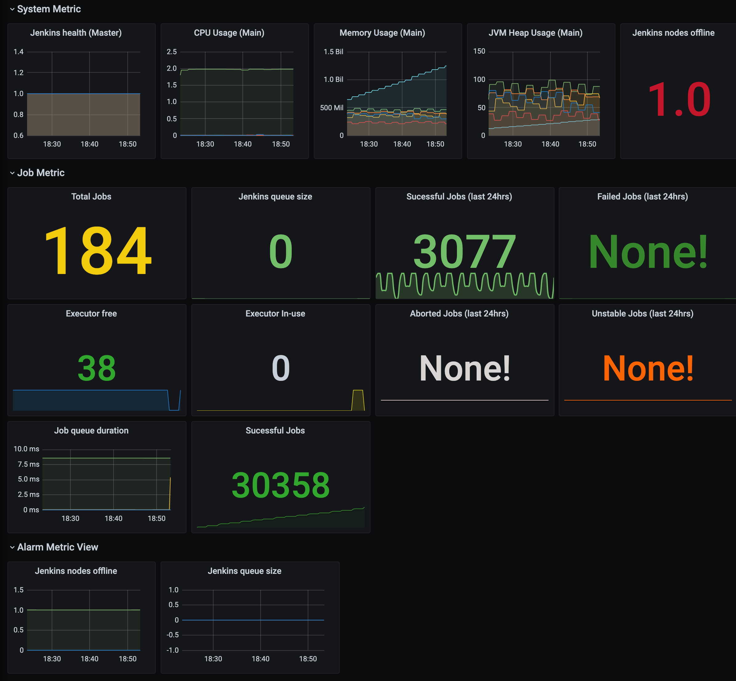The image size is (736, 681).
Task: Click the Failed Jobs (last 24hrs) panel title
Action: pos(642,196)
